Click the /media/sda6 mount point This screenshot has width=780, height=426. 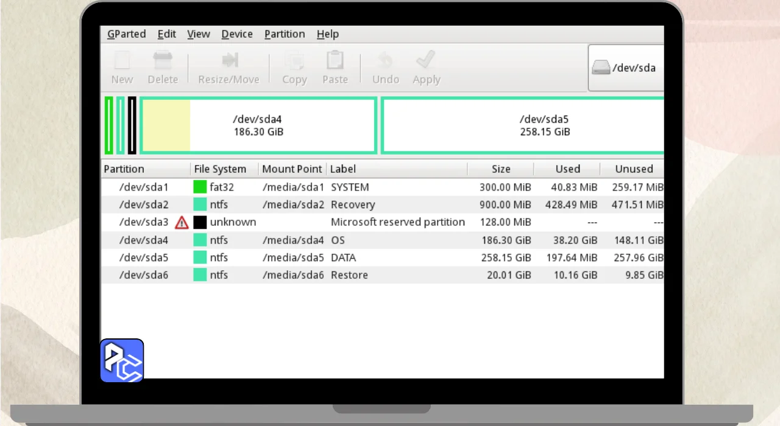pyautogui.click(x=293, y=275)
